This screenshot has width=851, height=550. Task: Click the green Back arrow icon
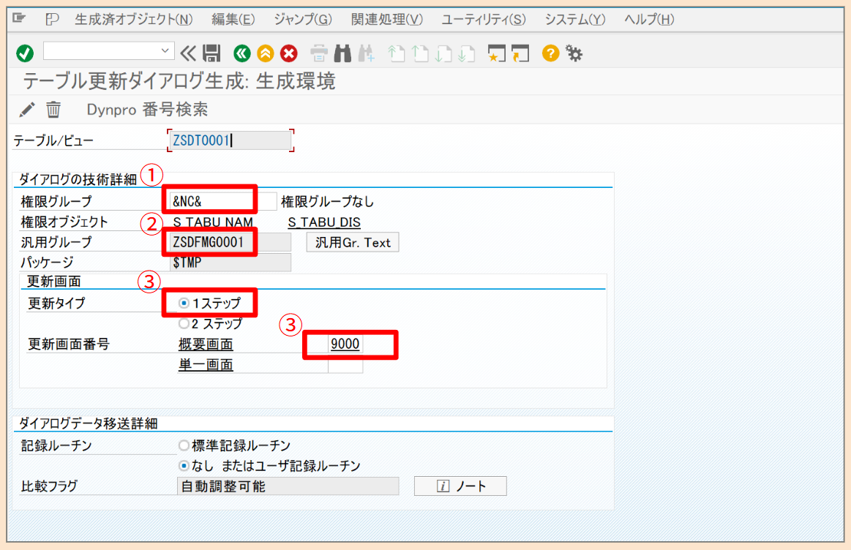pyautogui.click(x=241, y=53)
